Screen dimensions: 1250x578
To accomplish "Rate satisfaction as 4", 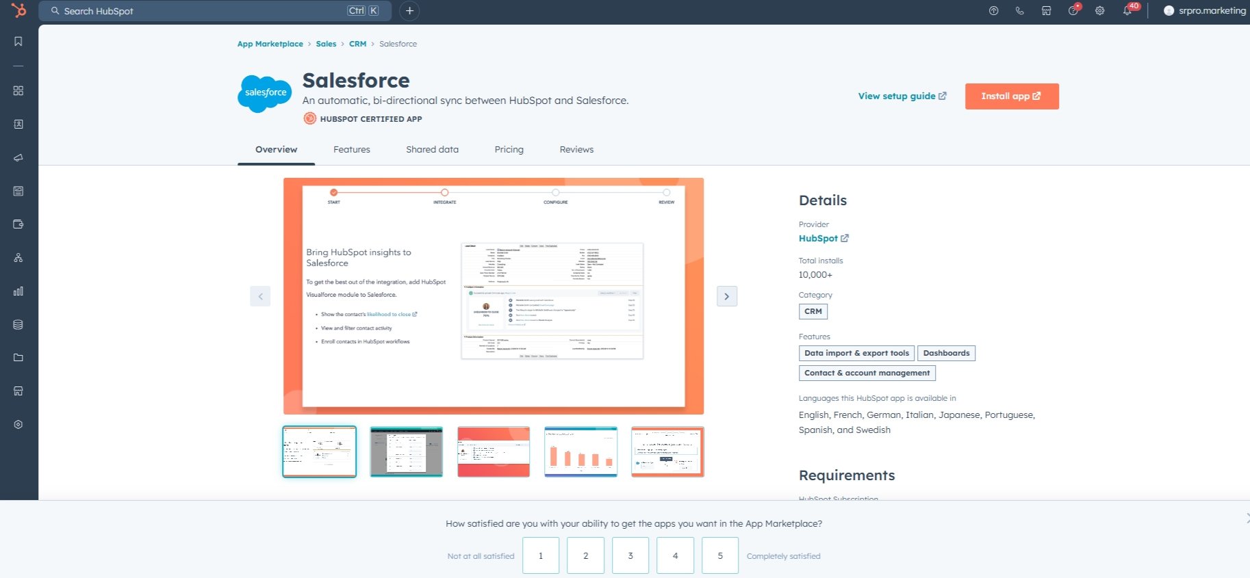I will point(675,555).
